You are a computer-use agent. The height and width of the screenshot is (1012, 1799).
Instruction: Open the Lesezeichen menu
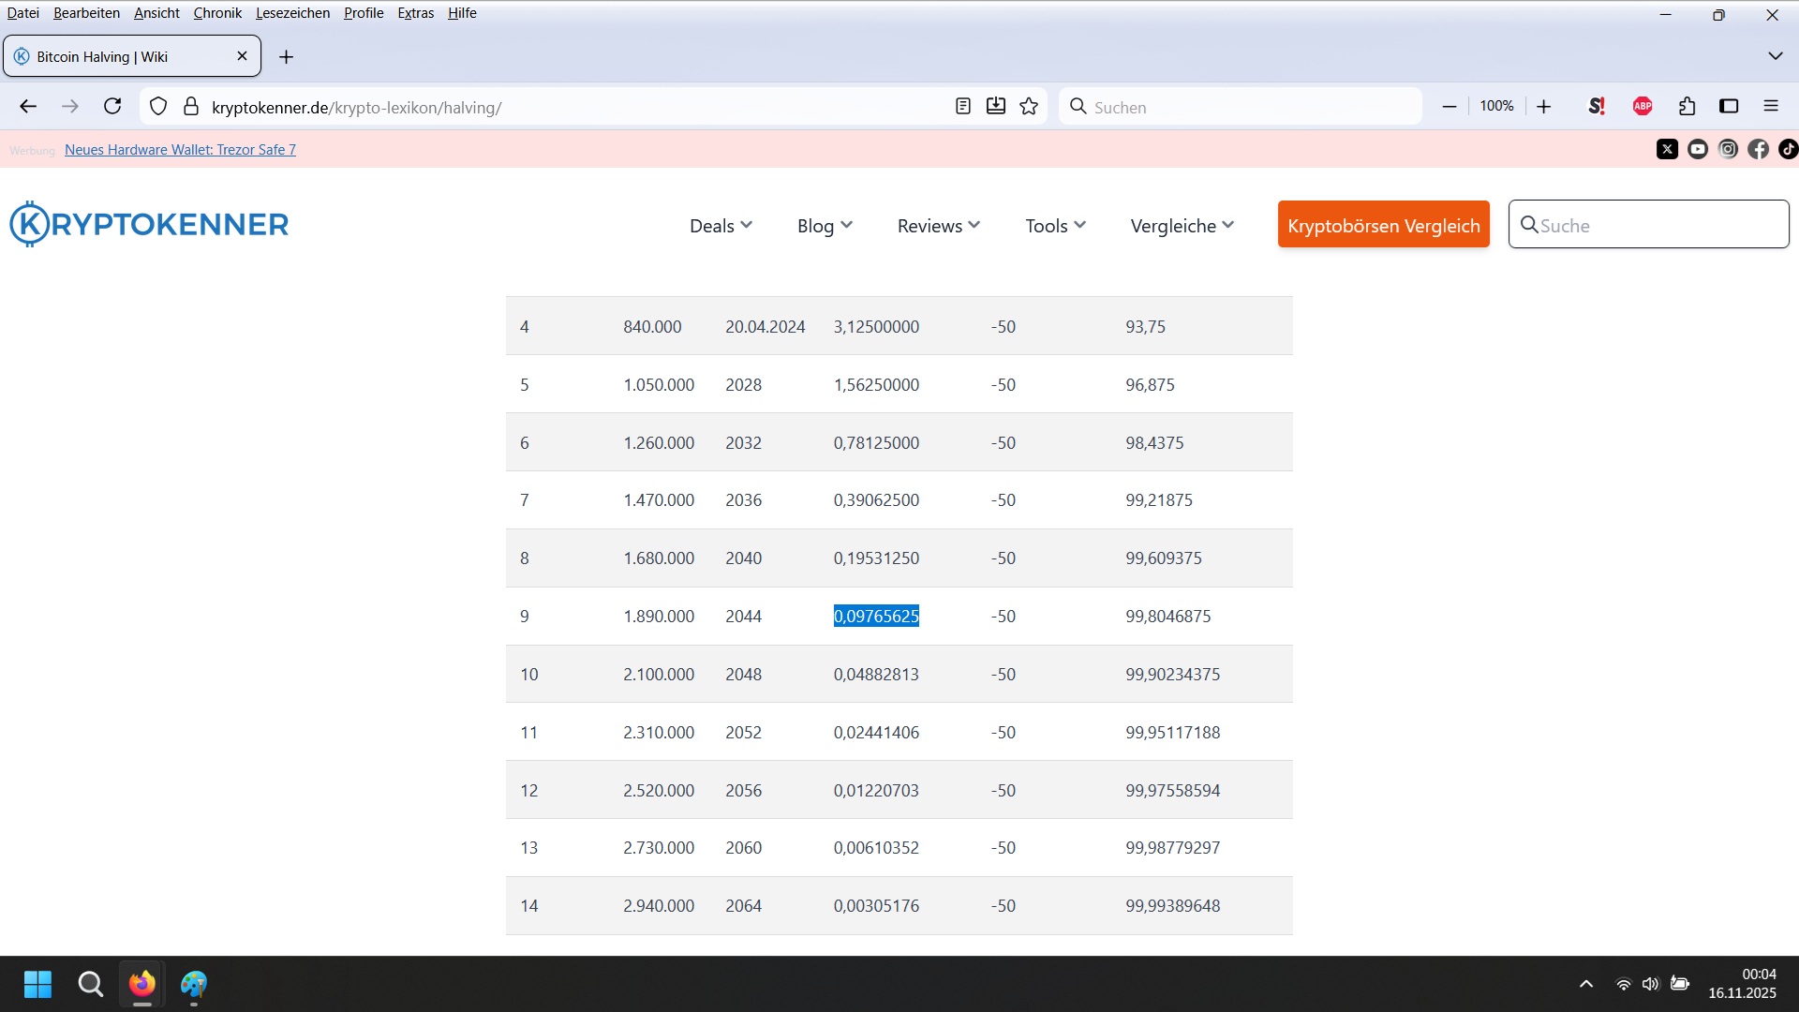[292, 13]
